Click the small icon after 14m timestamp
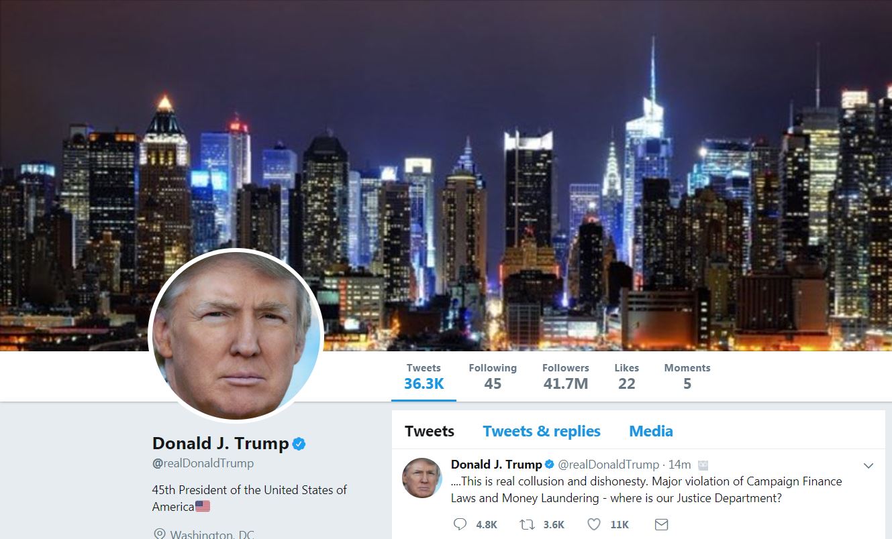Viewport: 892px width, 539px height. pyautogui.click(x=703, y=465)
